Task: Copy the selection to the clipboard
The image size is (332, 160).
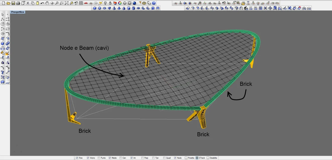Action: (x=33, y=3)
